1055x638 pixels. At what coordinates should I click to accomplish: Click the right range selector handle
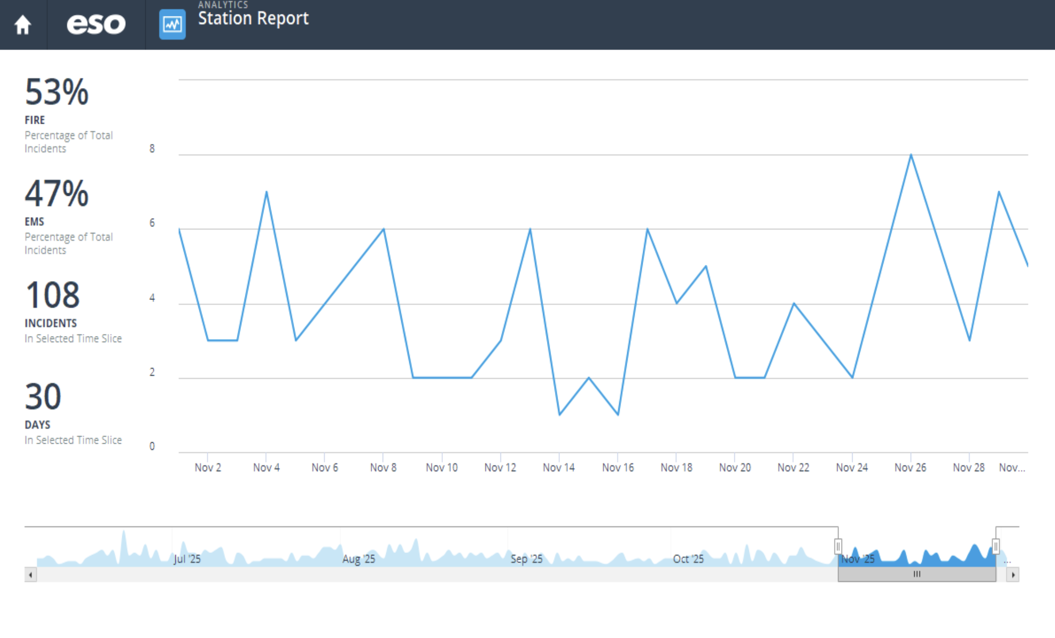click(x=995, y=546)
